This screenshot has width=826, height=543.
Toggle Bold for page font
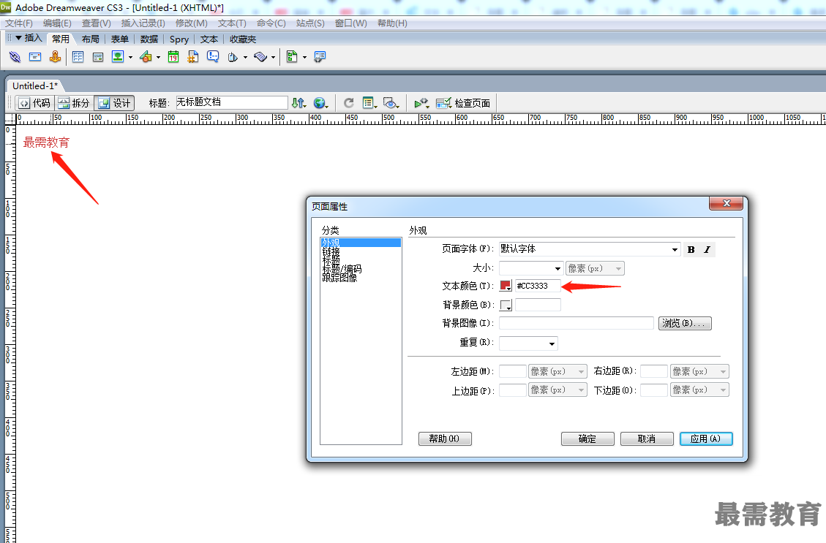[691, 250]
